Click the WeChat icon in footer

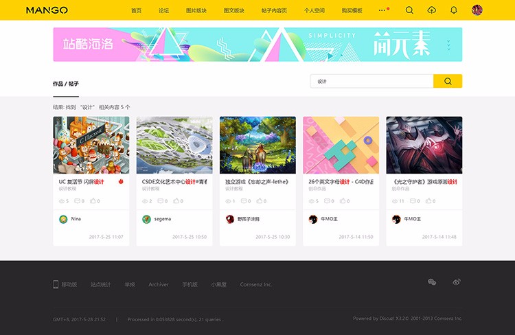432,281
